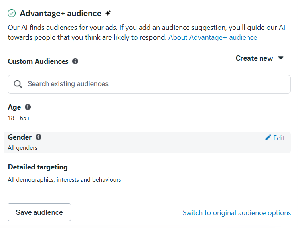This screenshot has width=298, height=228.
Task: Click the pencil icon next to Edit
Action: [268, 138]
